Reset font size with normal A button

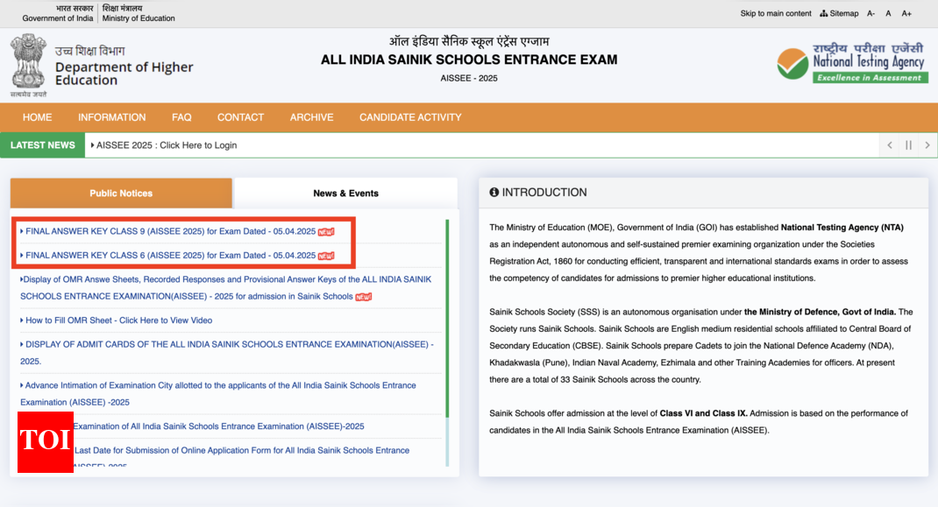tap(888, 13)
